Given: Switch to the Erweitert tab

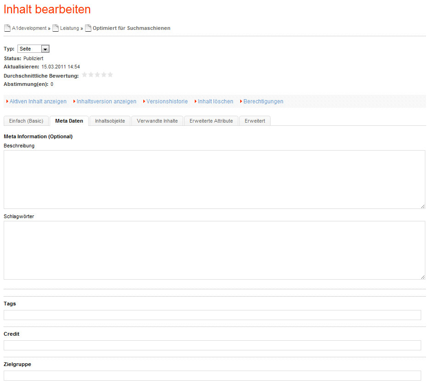Looking at the screenshot, I should (x=255, y=121).
